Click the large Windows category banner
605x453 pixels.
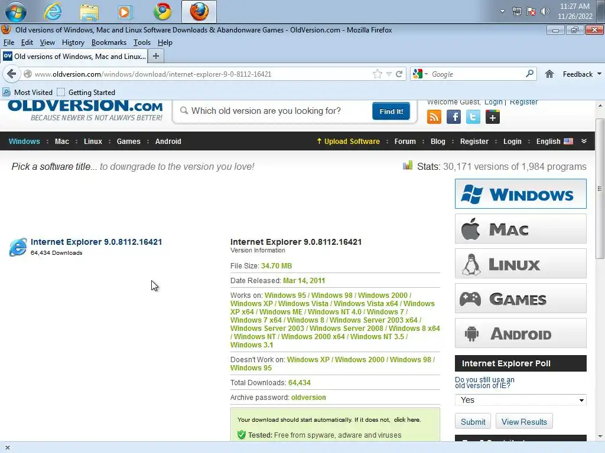click(521, 193)
